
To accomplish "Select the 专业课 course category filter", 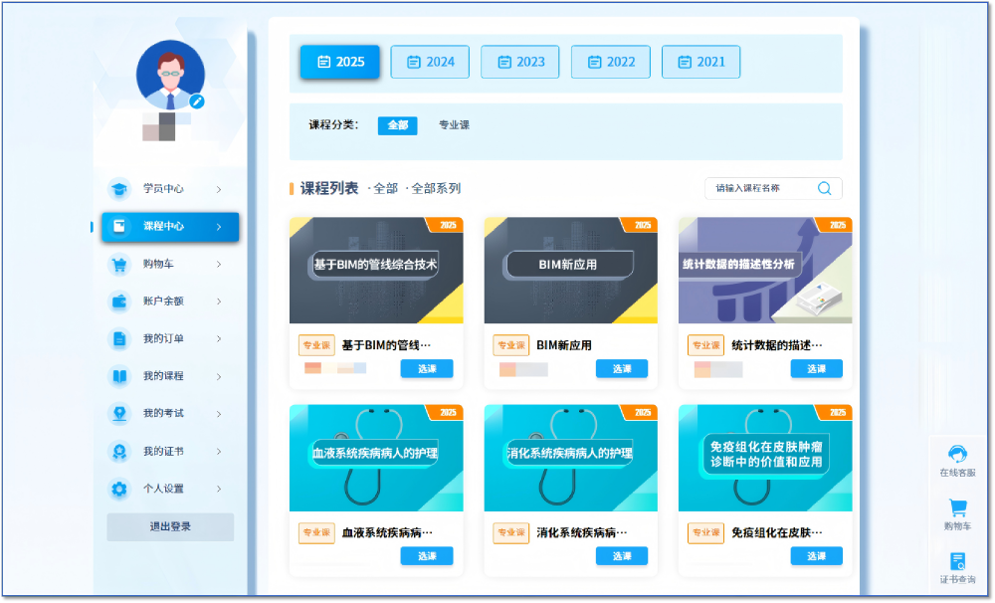I will (x=454, y=125).
